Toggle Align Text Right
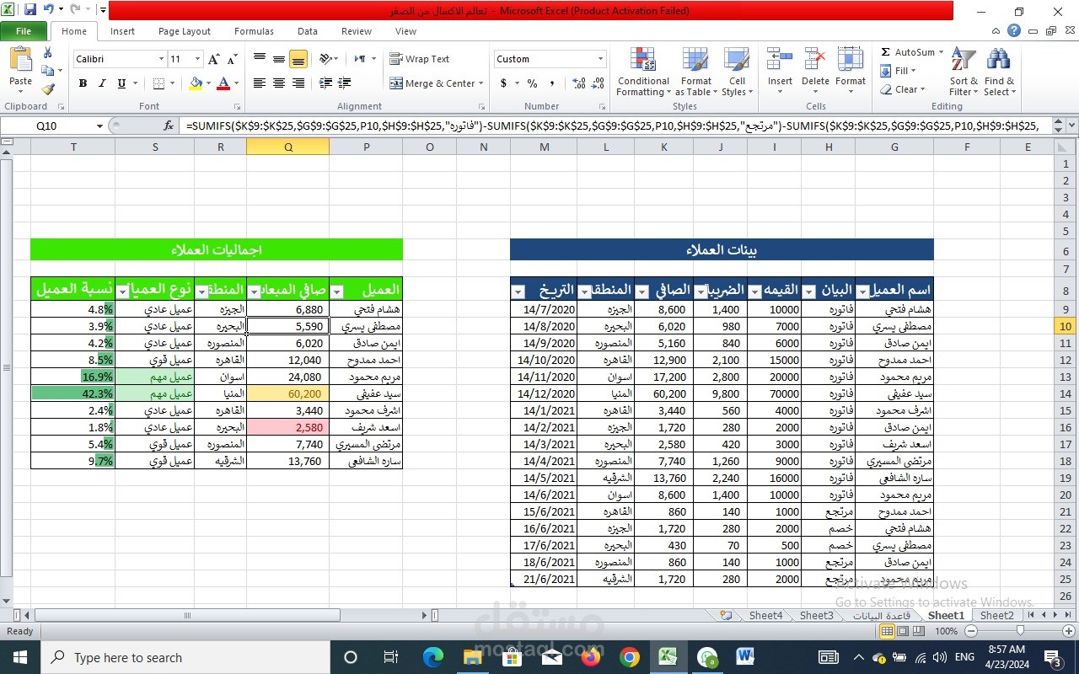 (x=298, y=83)
